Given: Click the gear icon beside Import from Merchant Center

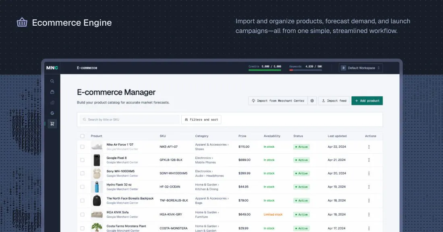Looking at the screenshot, I should point(312,101).
